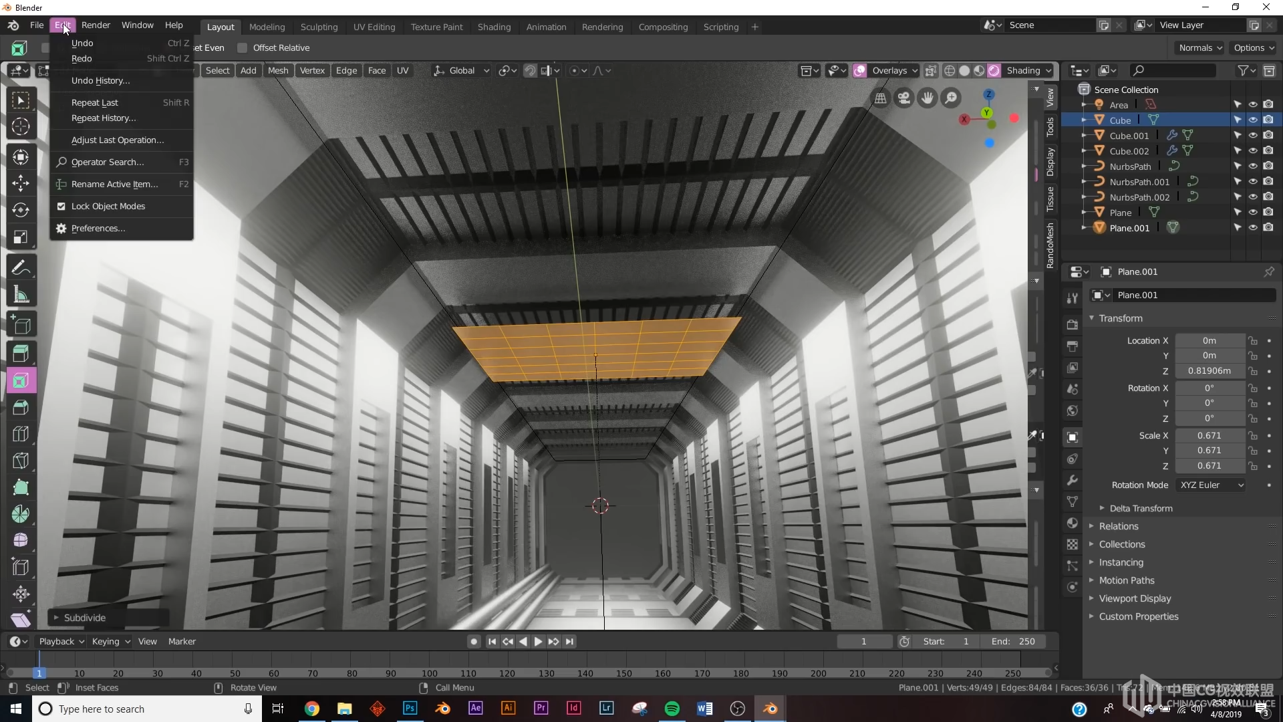The image size is (1283, 722).
Task: Hide Cube in viewport via eye icon
Action: (1253, 120)
